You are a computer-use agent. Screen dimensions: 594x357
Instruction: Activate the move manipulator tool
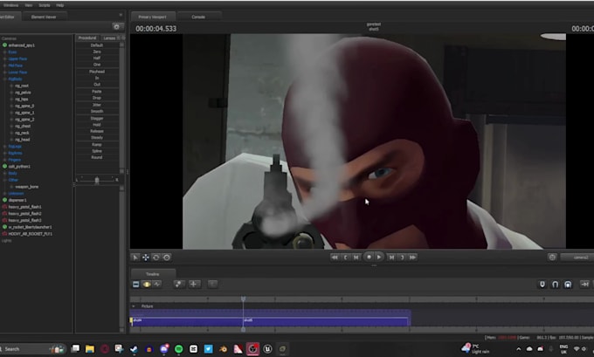click(146, 257)
